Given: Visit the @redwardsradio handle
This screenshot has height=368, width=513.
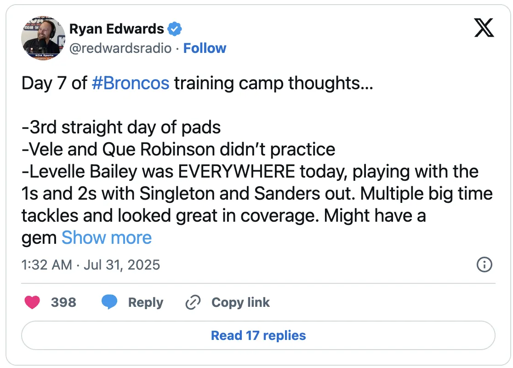Looking at the screenshot, I should [x=120, y=48].
